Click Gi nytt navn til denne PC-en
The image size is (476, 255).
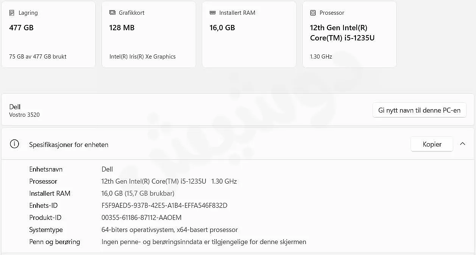(419, 110)
